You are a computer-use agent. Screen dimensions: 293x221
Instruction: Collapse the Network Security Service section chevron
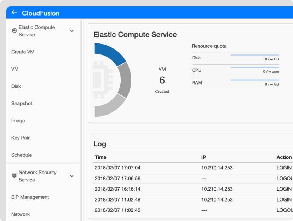(72, 176)
